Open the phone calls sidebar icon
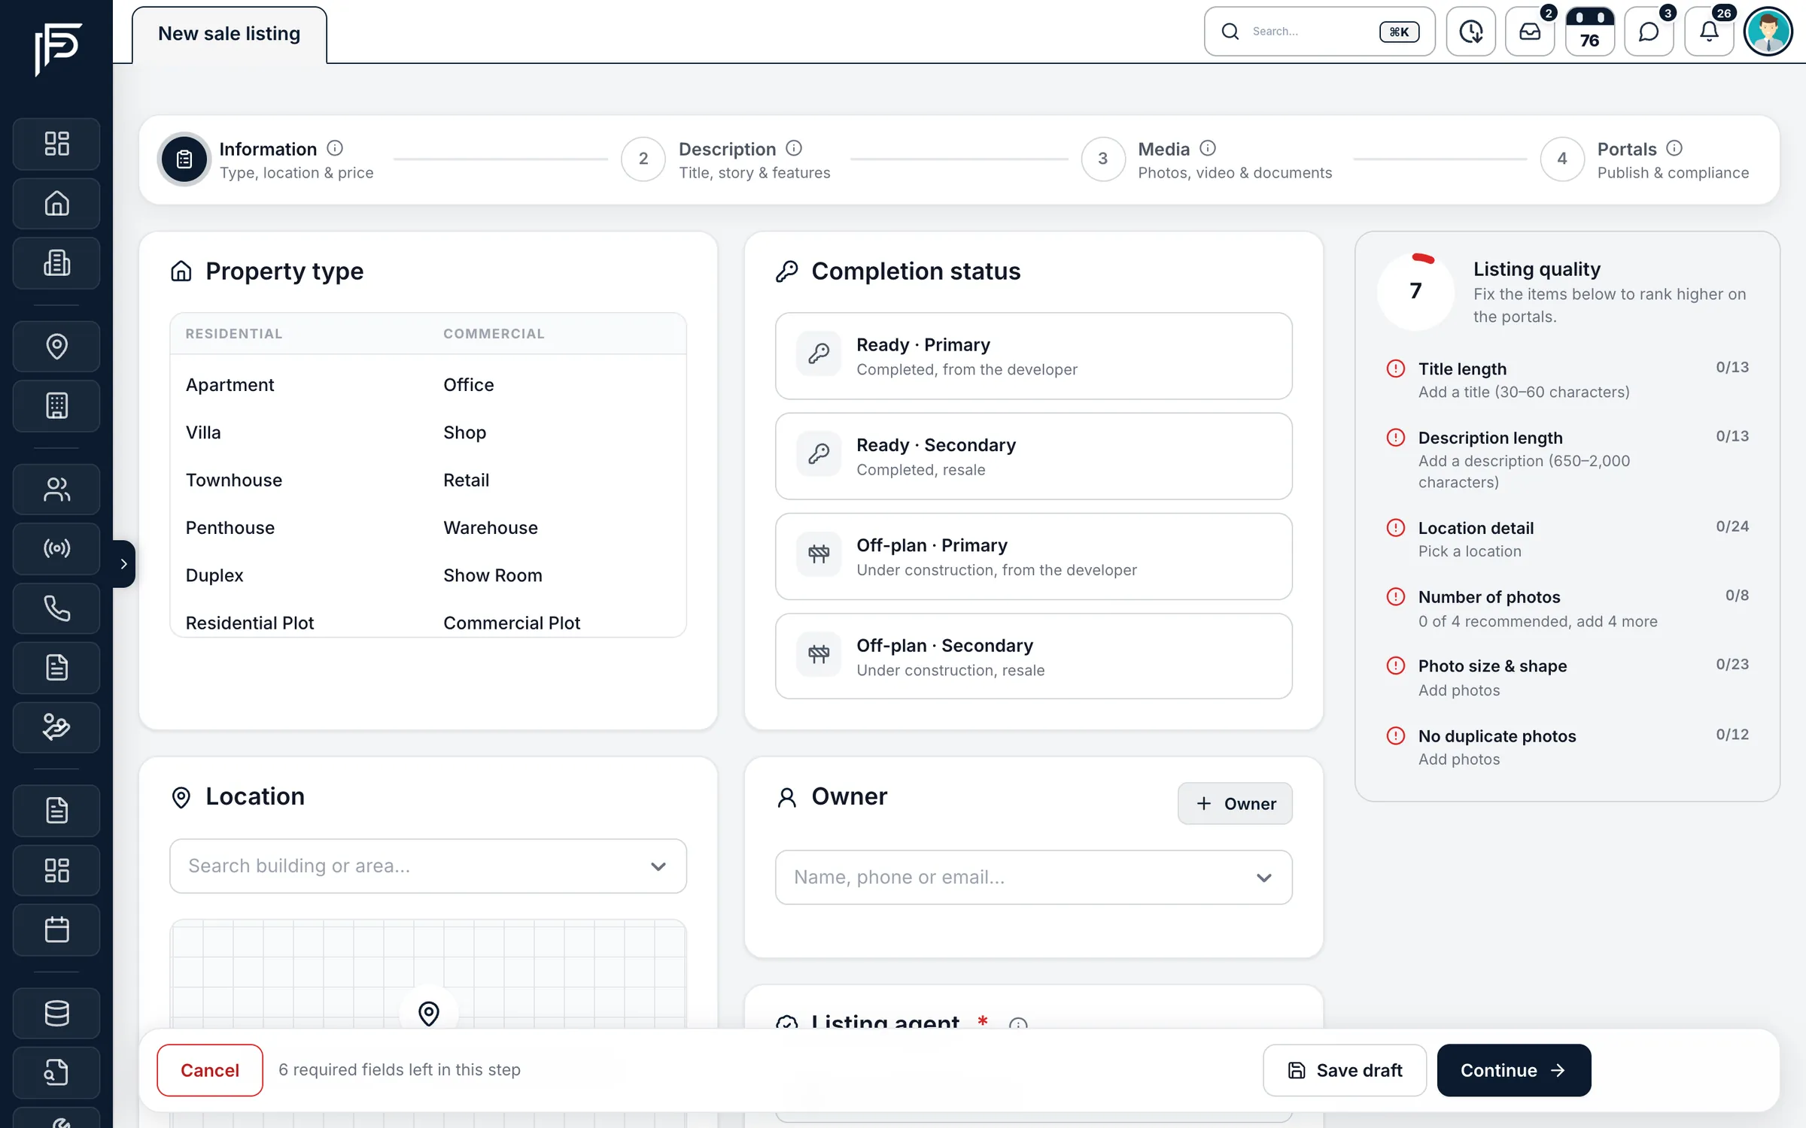 click(x=56, y=608)
